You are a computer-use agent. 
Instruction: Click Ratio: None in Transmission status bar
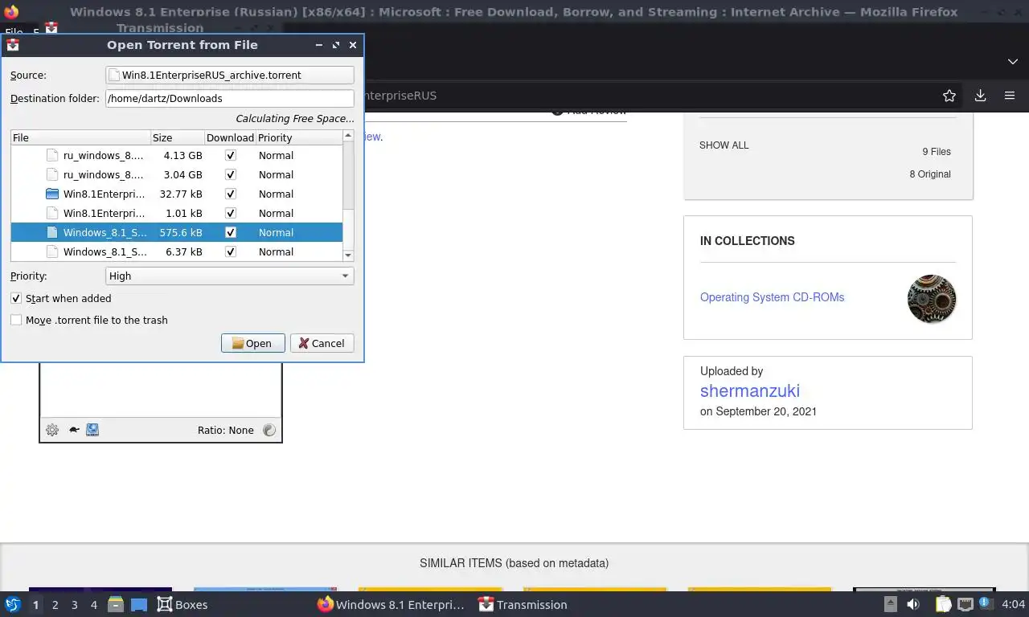pyautogui.click(x=225, y=430)
